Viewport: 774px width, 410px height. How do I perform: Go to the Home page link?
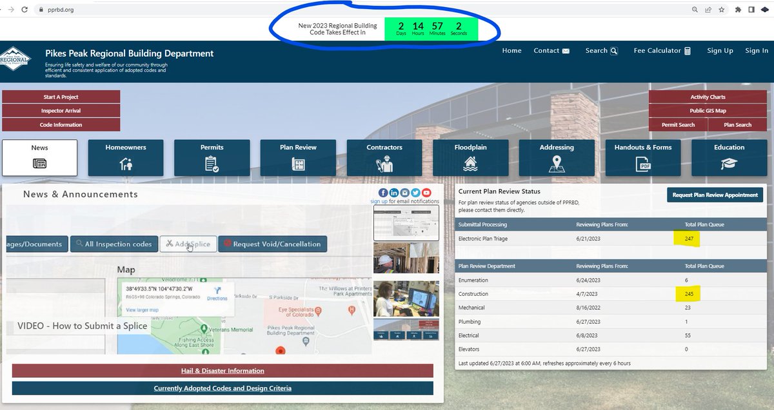tap(511, 51)
